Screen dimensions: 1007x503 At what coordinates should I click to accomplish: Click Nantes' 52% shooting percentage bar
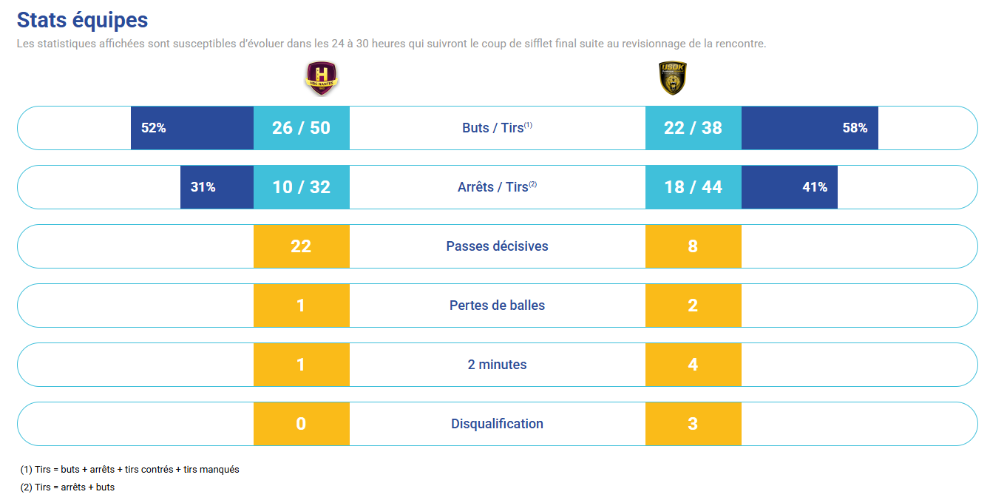192,128
